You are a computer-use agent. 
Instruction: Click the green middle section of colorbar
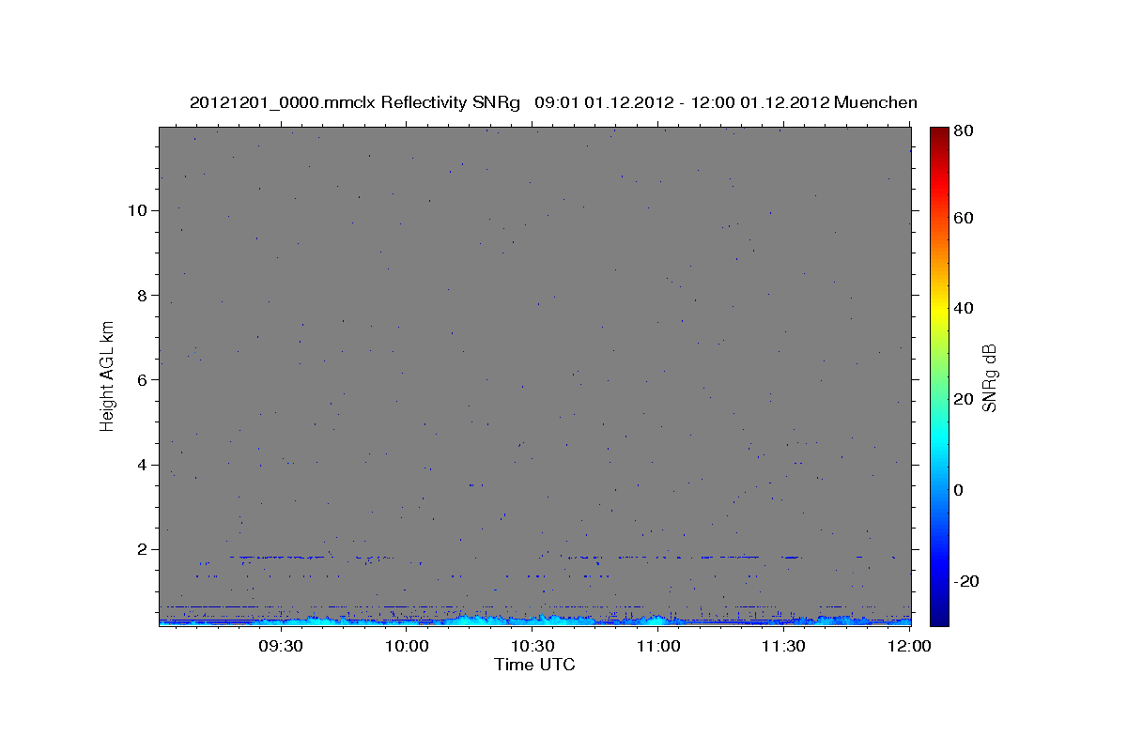939,375
